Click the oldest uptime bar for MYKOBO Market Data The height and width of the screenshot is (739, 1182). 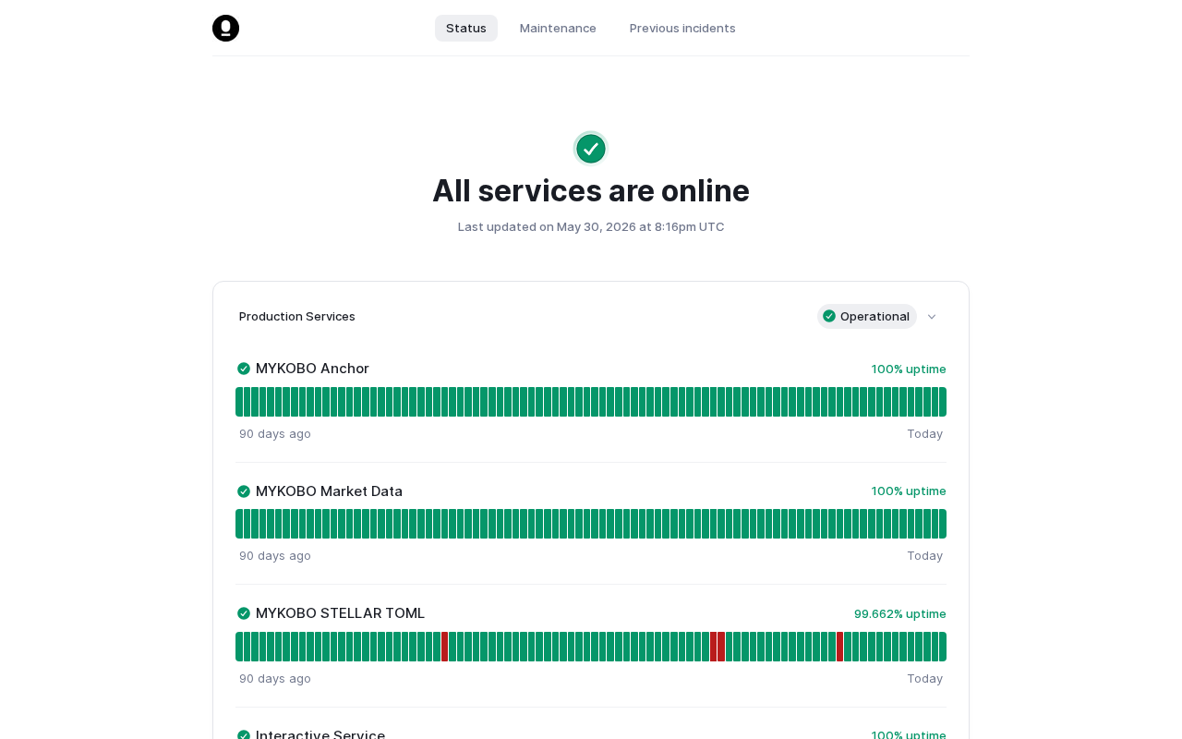tap(239, 524)
